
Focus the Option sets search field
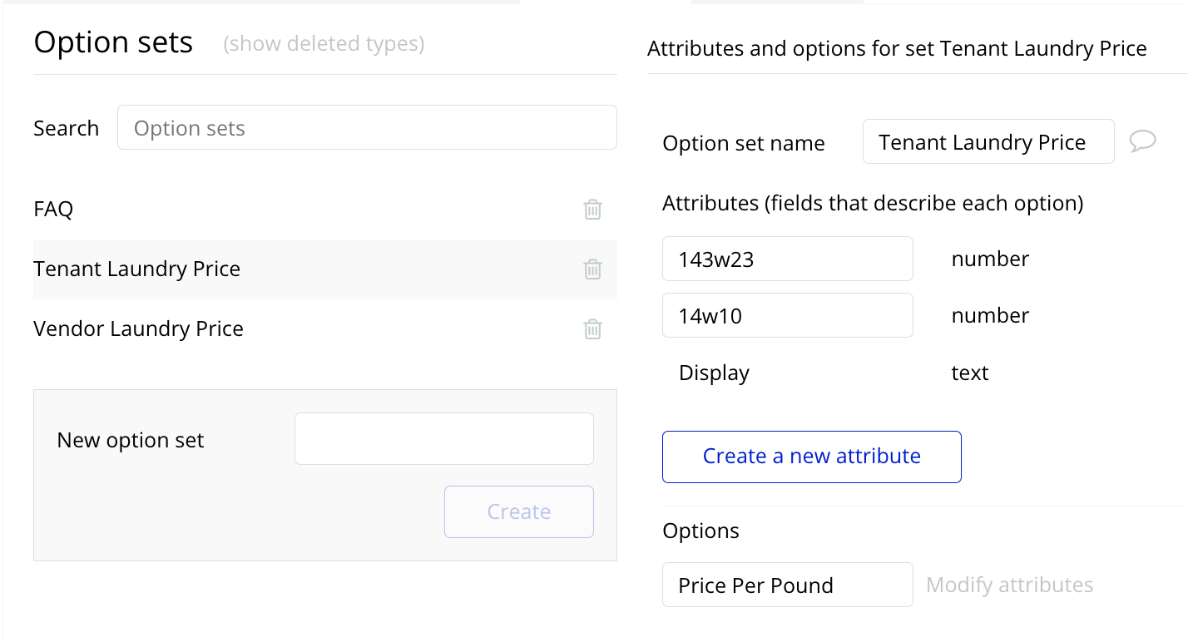[367, 128]
